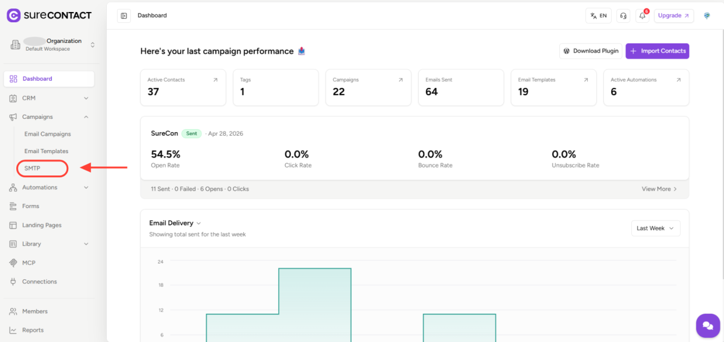The image size is (724, 342).
Task: Expand the Automations menu chevron
Action: (x=86, y=188)
